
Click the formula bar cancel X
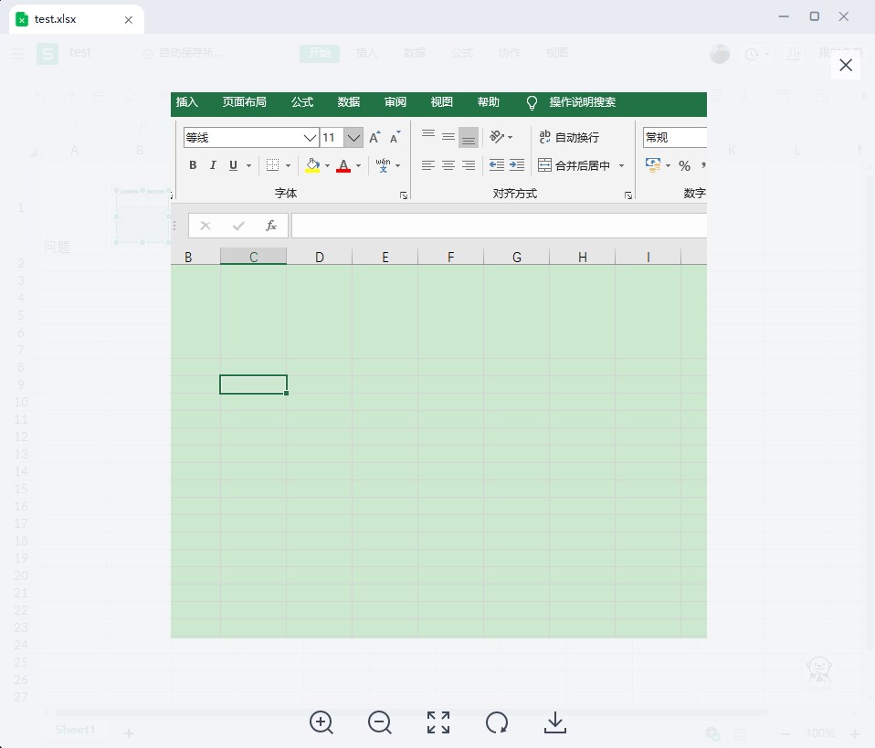click(x=206, y=226)
